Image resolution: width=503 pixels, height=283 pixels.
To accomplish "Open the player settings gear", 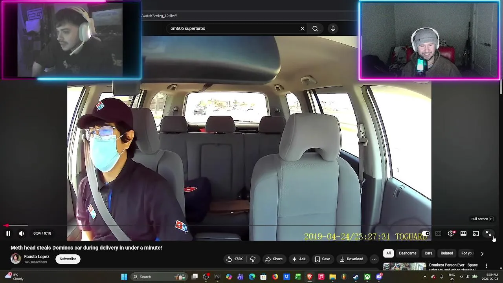I will (x=451, y=233).
